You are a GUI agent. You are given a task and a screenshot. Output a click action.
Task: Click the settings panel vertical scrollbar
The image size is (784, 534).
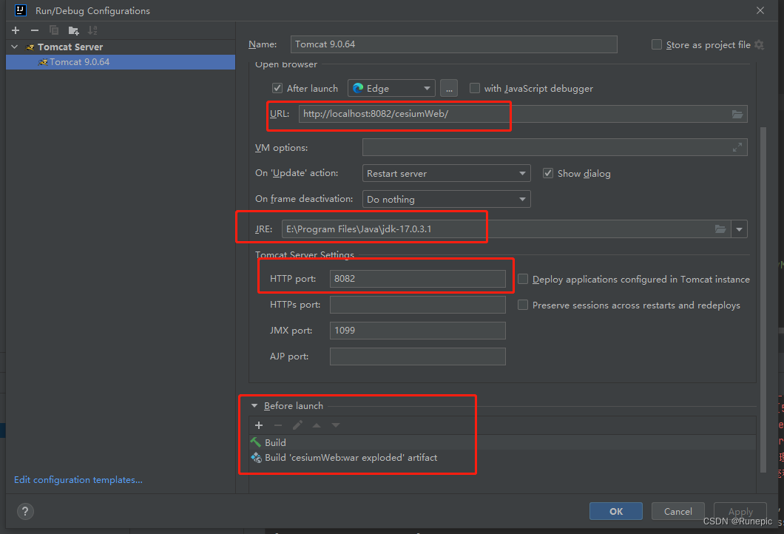pyautogui.click(x=763, y=300)
